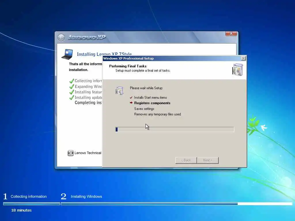The image size is (295, 221).
Task: Click 'Completing ins' step in Lenovo window
Action: point(88,103)
